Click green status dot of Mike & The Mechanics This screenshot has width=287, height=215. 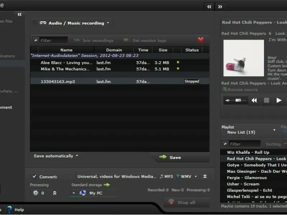[178, 69]
